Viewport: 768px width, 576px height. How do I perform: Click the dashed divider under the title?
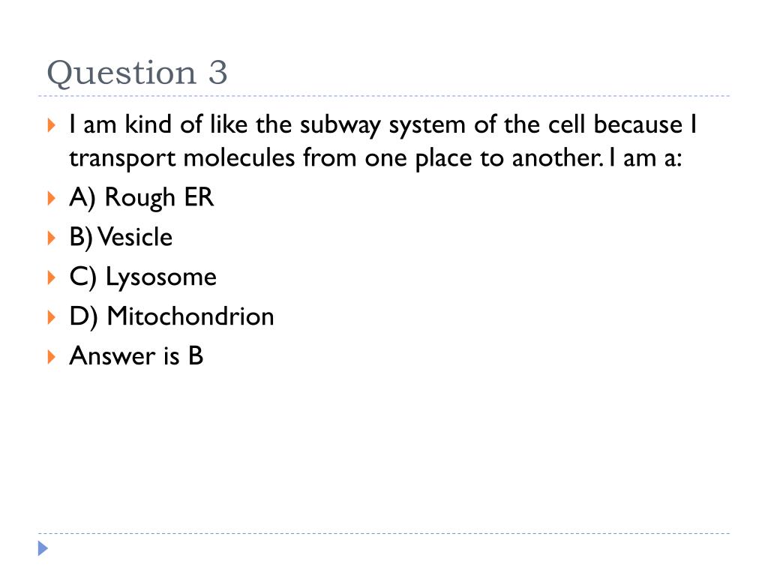pos(384,96)
